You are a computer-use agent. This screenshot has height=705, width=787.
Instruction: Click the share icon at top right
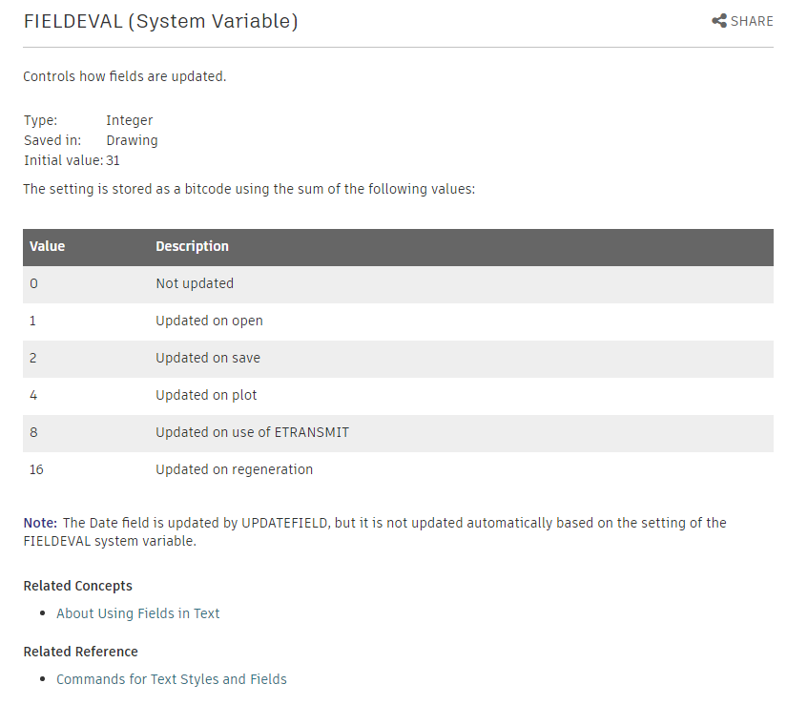tap(718, 21)
